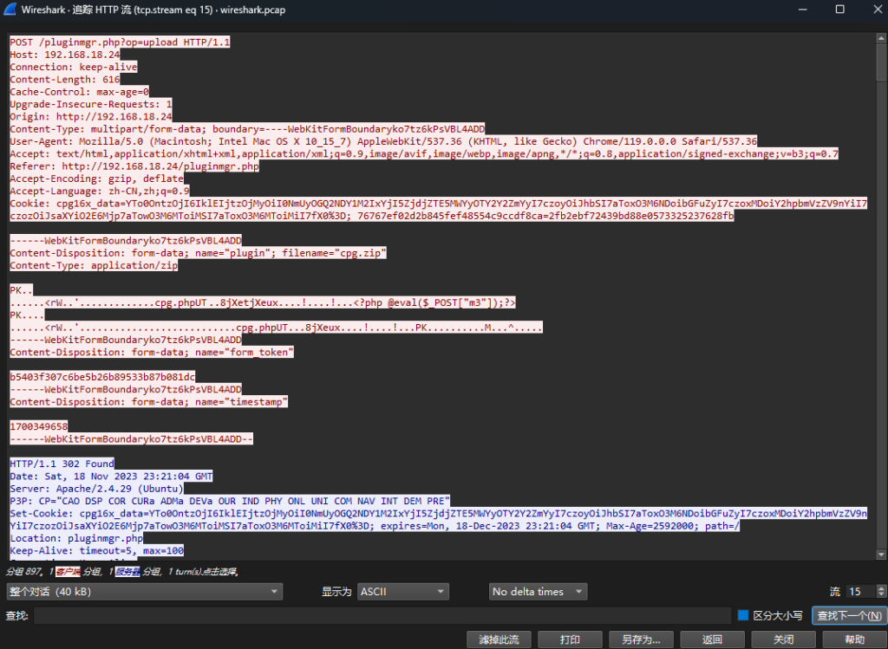
Task: Click the 打印 print button
Action: pos(570,639)
